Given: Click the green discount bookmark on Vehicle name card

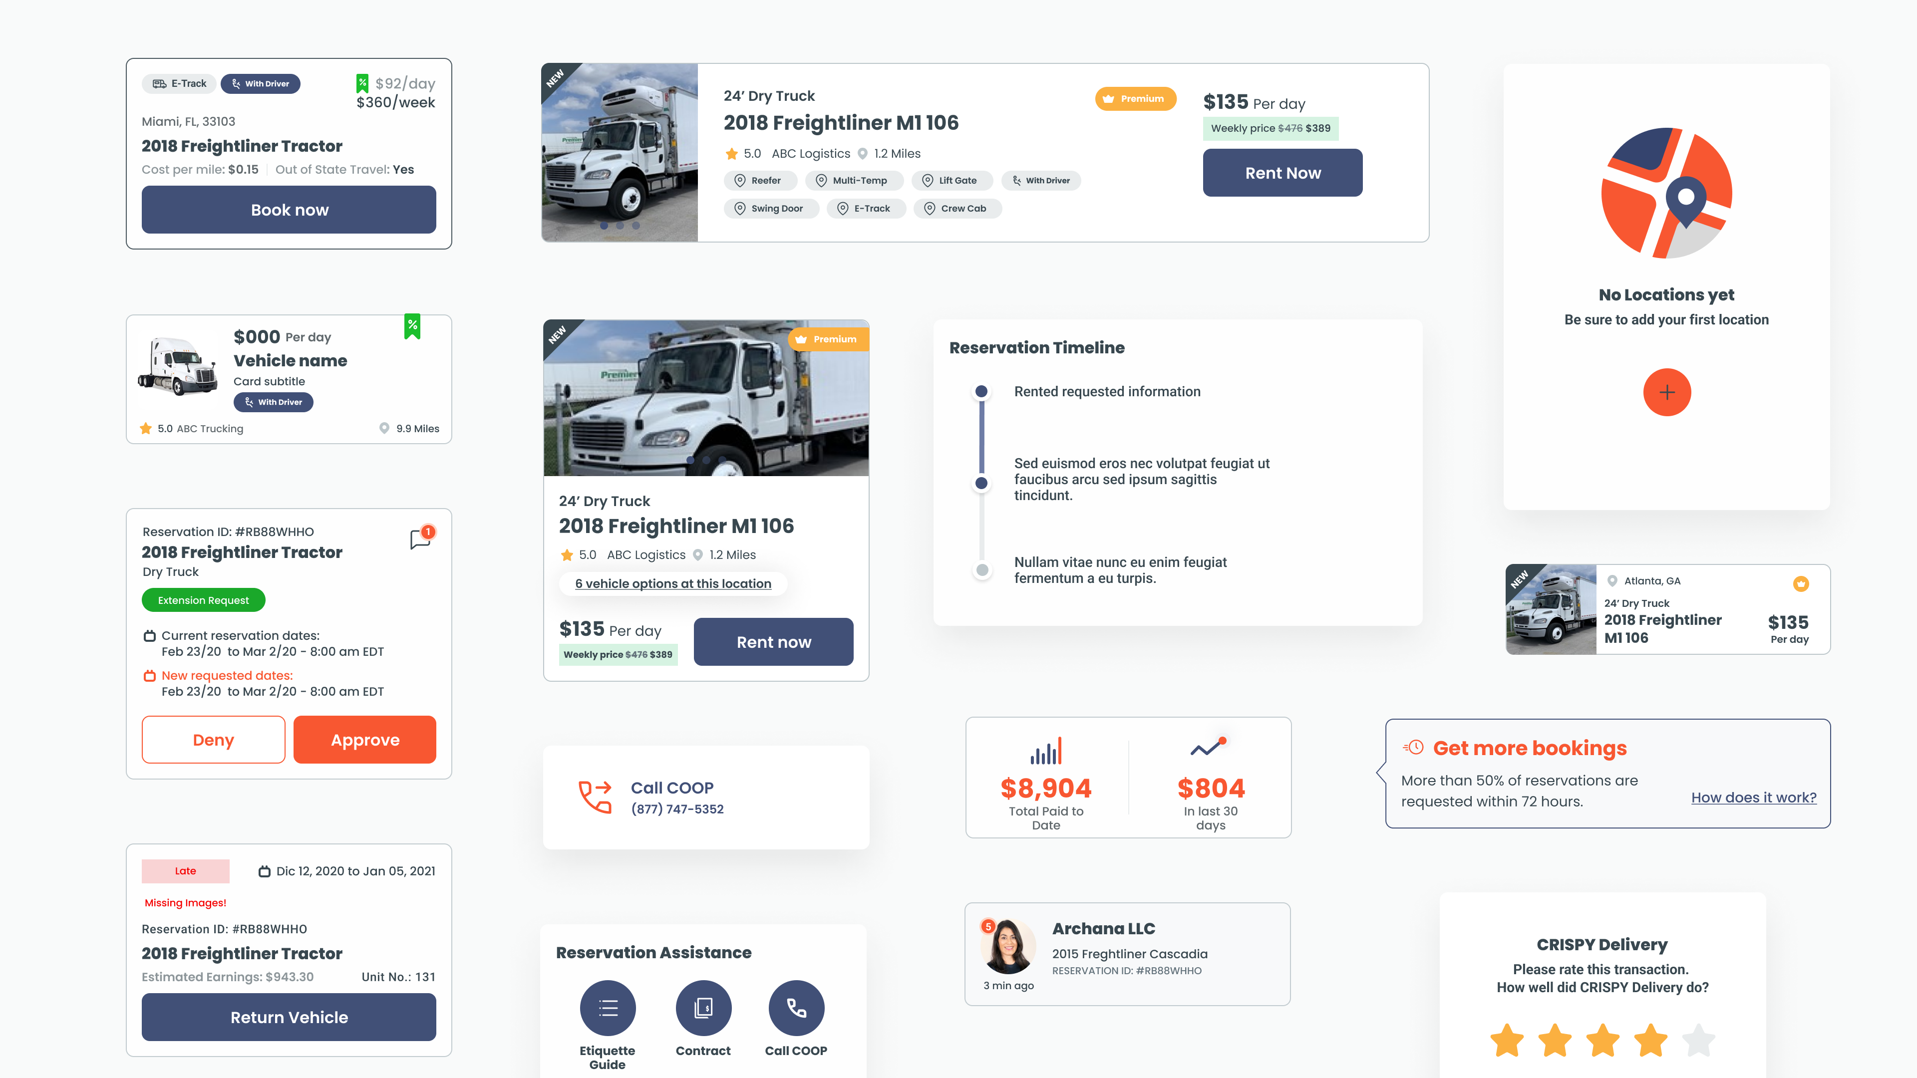Looking at the screenshot, I should click(x=412, y=326).
